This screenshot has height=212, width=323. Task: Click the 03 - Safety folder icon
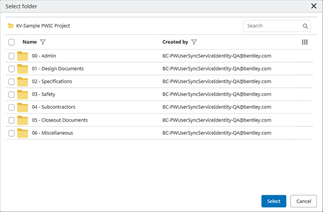pos(23,94)
